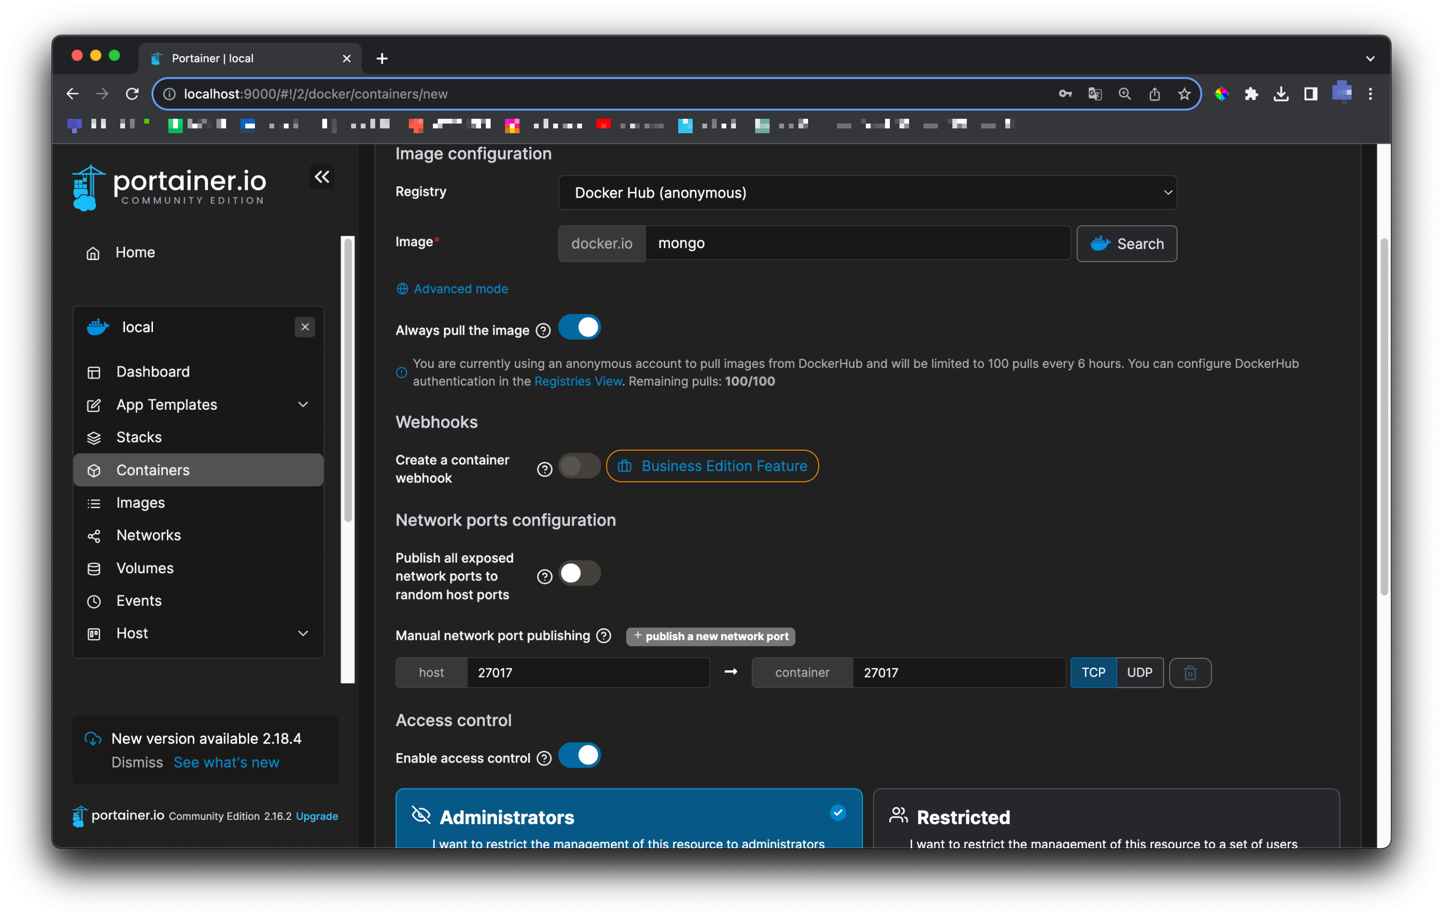Bookmark this page with star icon
This screenshot has width=1443, height=917.
1184,94
